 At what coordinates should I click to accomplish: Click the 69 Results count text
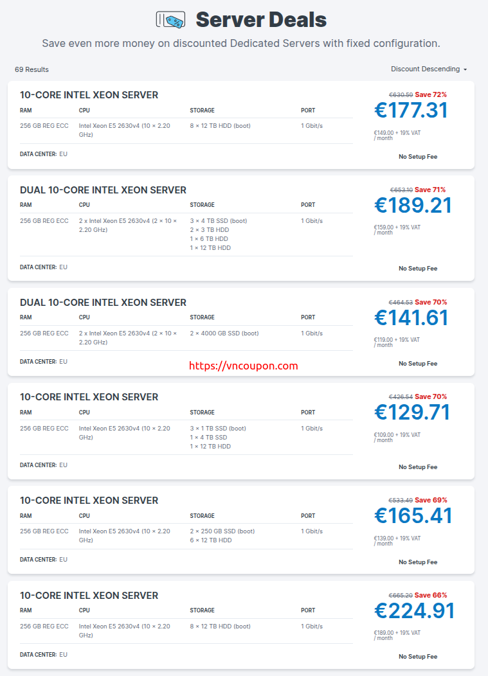tap(32, 69)
